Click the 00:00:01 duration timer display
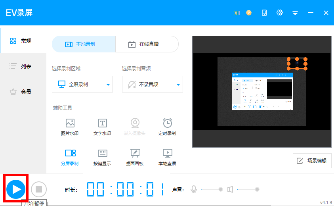The width and height of the screenshot is (334, 206). 126,189
